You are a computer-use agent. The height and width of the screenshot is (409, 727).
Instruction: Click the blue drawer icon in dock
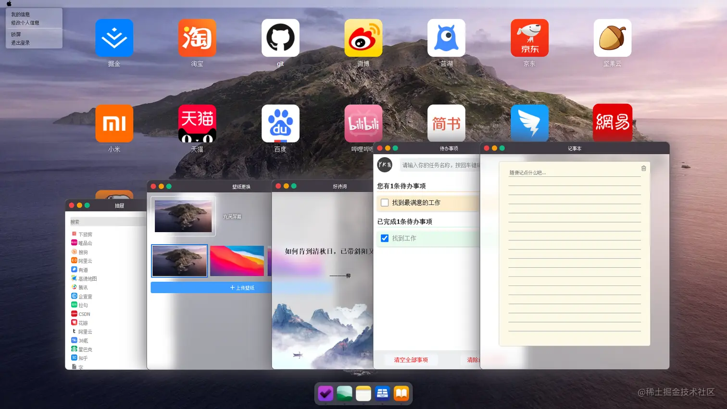point(382,394)
